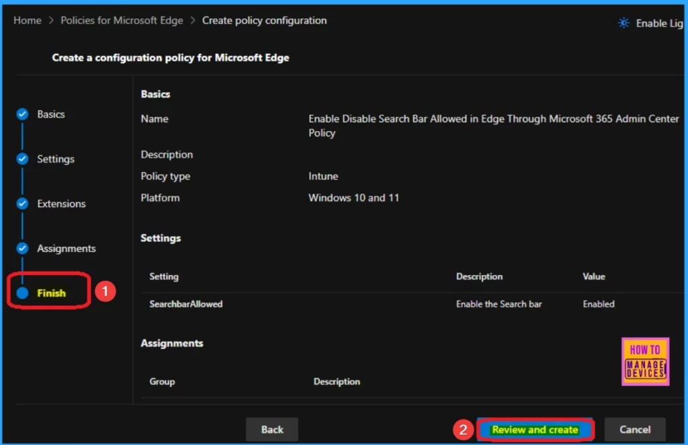The height and width of the screenshot is (445, 688).
Task: Click the Platform label
Action: [160, 198]
